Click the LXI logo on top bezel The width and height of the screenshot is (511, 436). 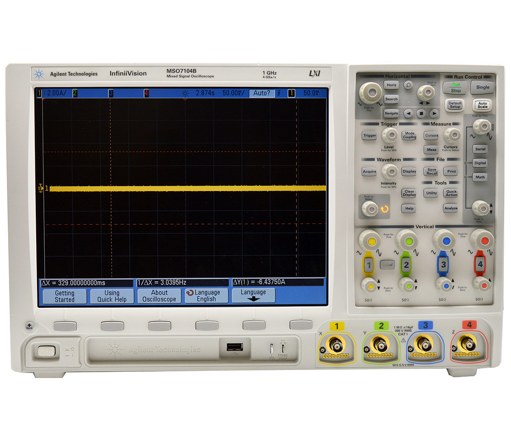point(314,74)
